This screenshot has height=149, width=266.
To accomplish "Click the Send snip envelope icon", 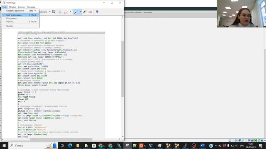I will (66, 12).
